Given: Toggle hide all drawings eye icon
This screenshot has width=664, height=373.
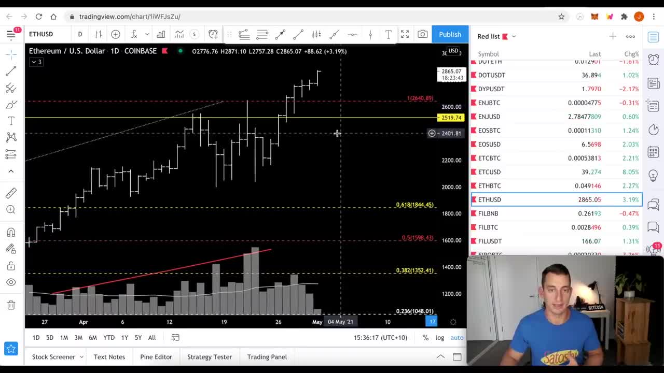Looking at the screenshot, I should pyautogui.click(x=11, y=282).
